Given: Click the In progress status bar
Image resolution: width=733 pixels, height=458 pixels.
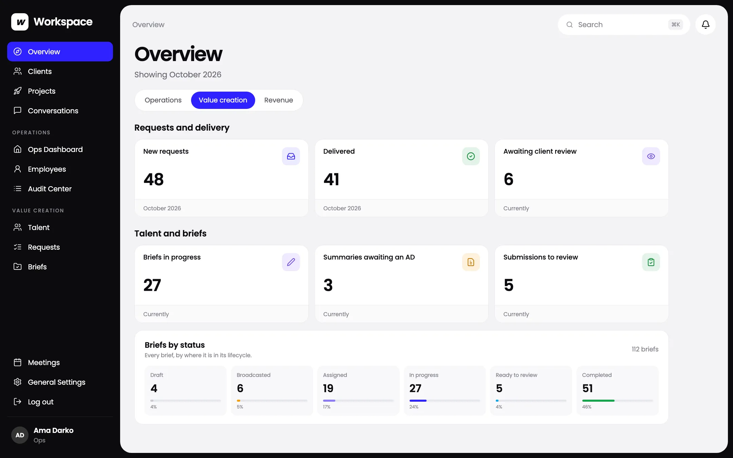Looking at the screenshot, I should coord(445,401).
